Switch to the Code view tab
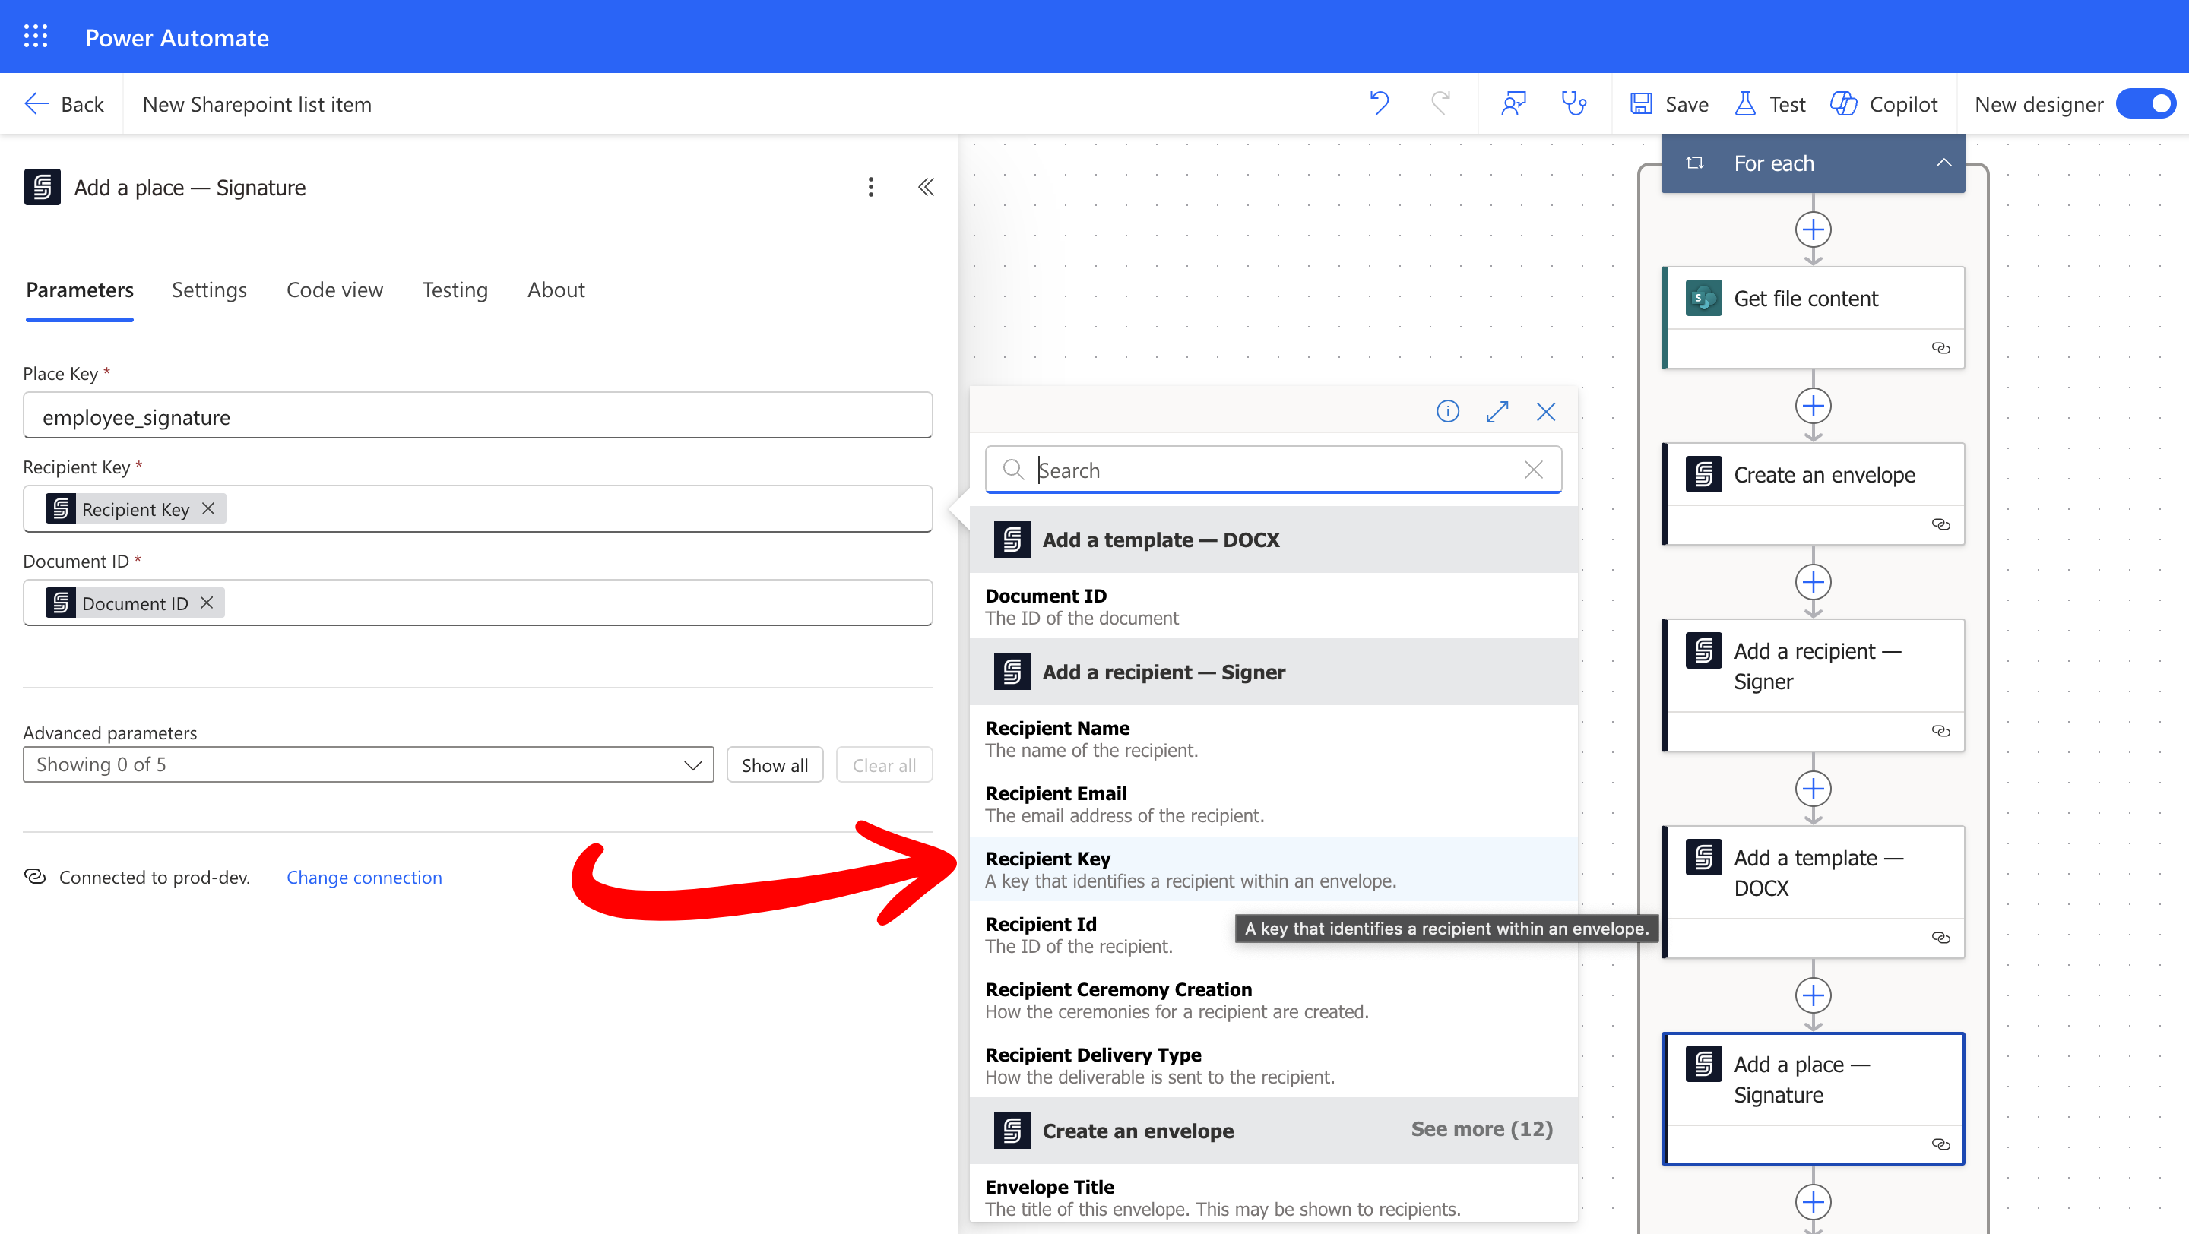Screen dimensions: 2189x1234 (334, 290)
